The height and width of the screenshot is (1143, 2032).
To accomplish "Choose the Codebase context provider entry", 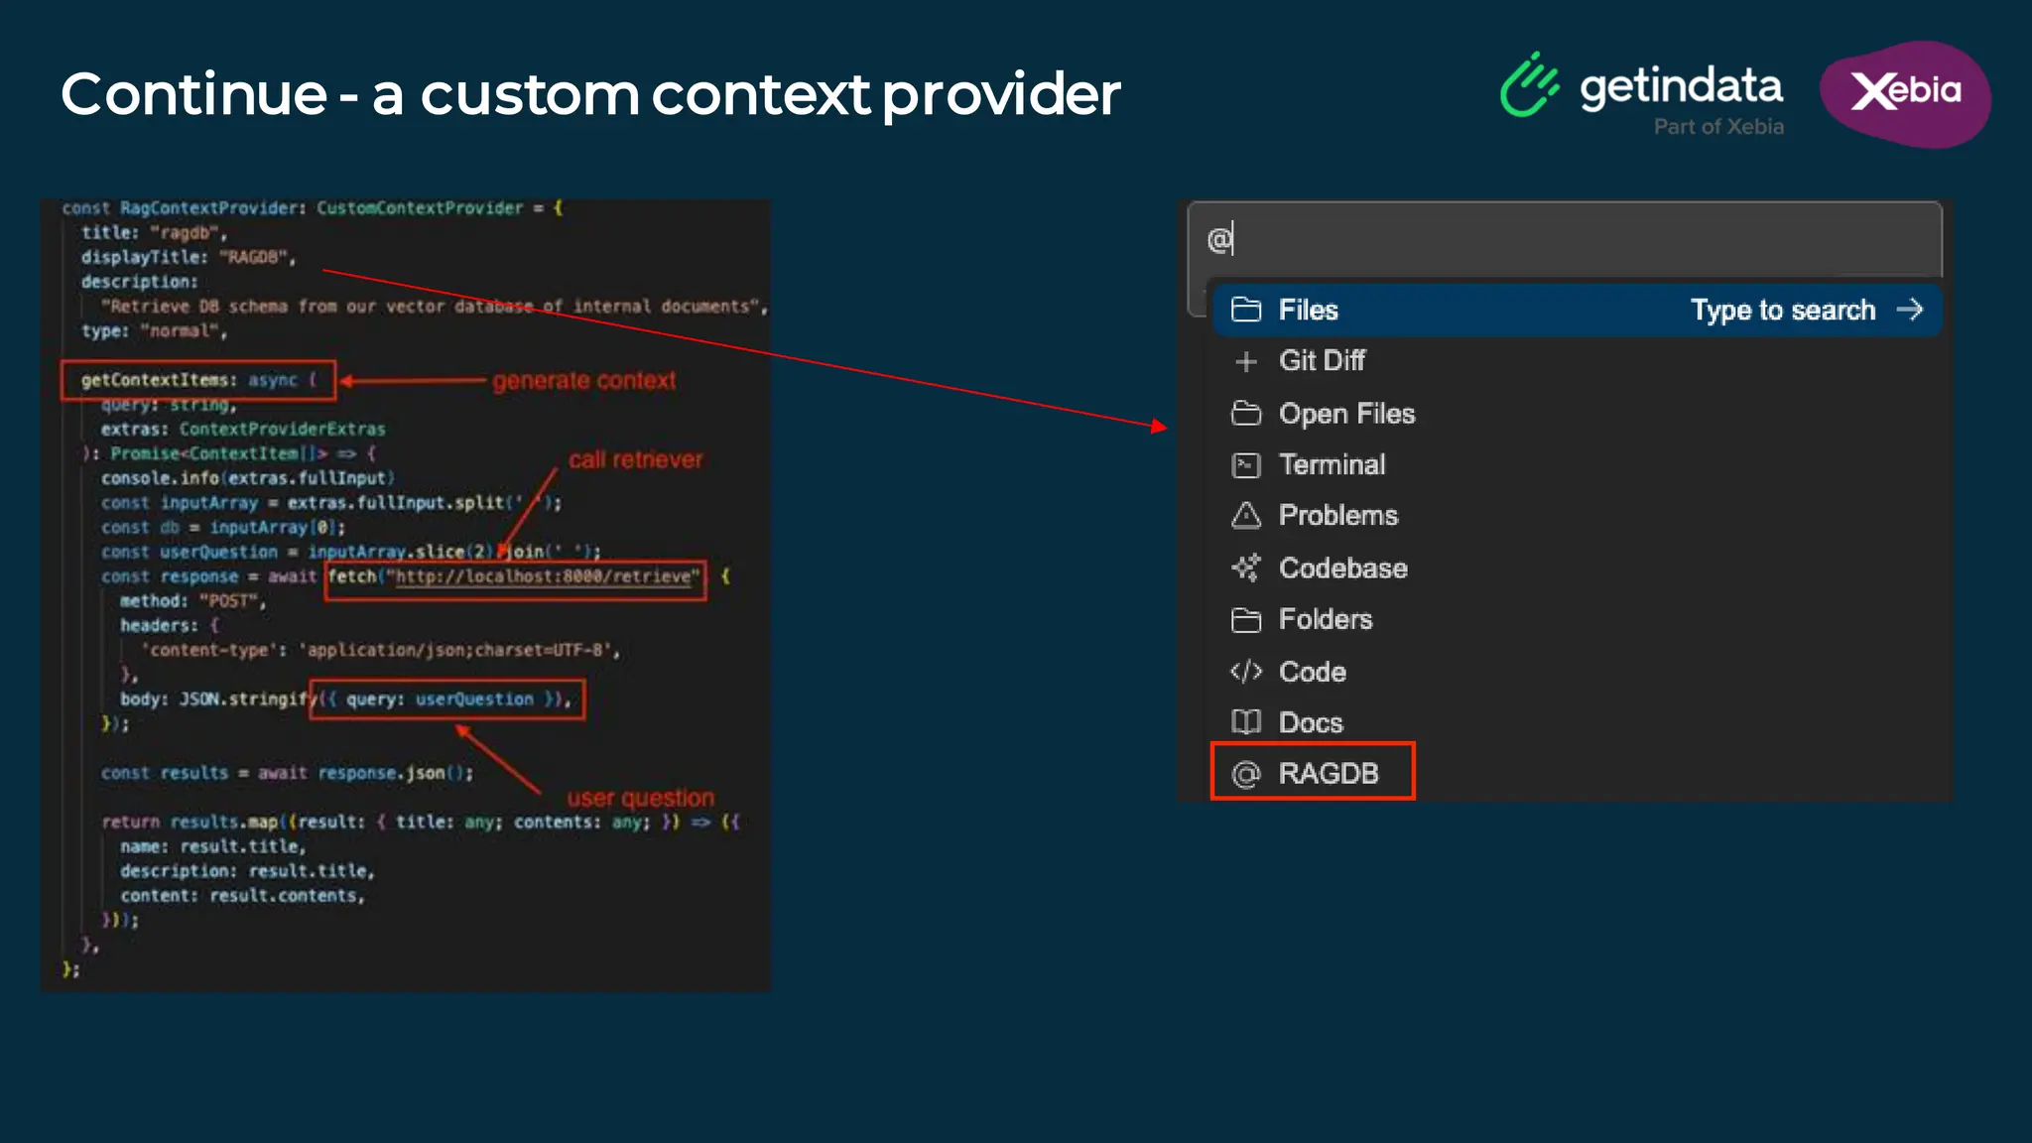I will coord(1342,569).
